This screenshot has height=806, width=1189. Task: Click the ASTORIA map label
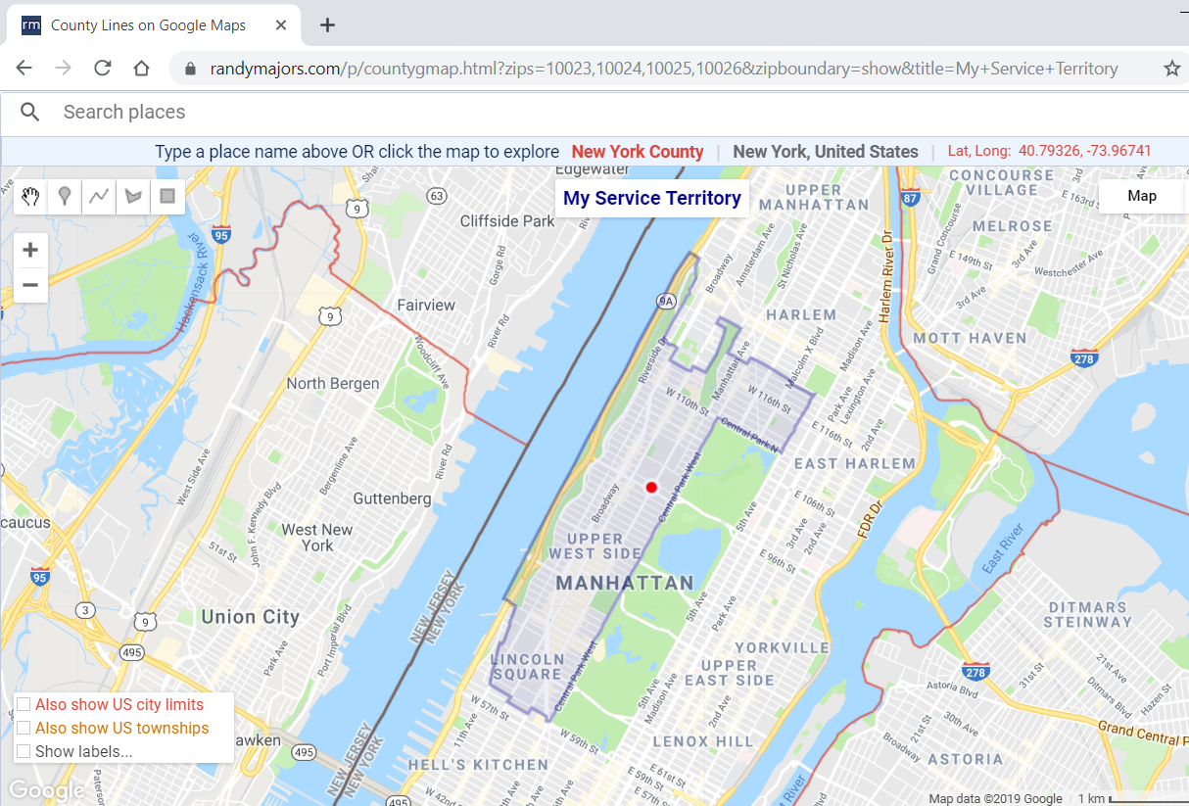click(x=966, y=759)
